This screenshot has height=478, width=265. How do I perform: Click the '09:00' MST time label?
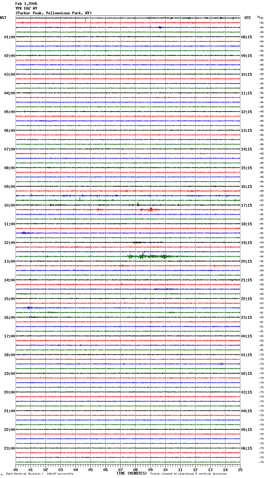coord(10,187)
